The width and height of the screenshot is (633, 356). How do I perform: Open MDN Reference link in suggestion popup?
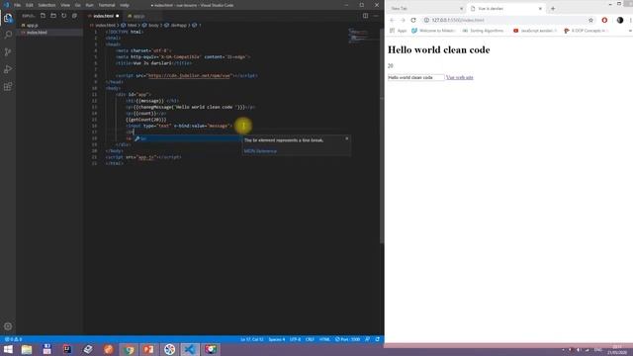[x=260, y=151]
